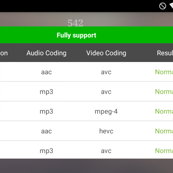The width and height of the screenshot is (173, 173).
Task: Click the 542 number above the banner
Action: (75, 22)
